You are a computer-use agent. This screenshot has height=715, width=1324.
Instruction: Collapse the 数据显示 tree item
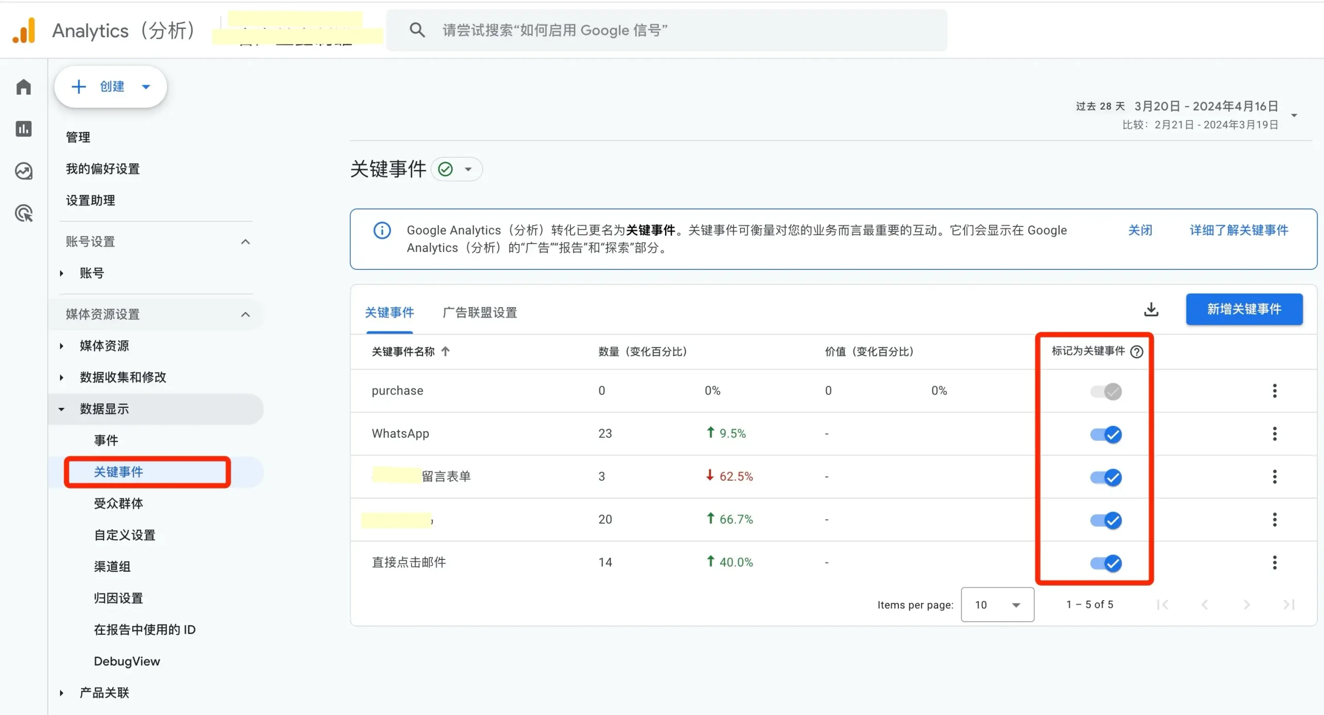tap(61, 409)
